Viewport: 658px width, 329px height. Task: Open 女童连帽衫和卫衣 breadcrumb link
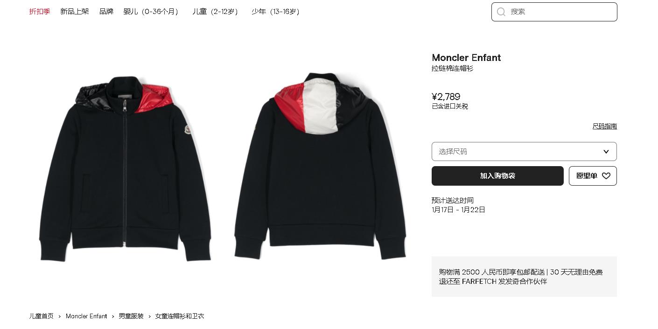click(x=180, y=316)
